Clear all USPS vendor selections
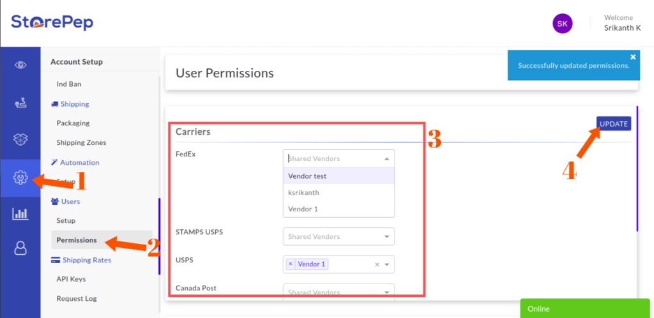Image resolution: width=654 pixels, height=318 pixels. (377, 264)
